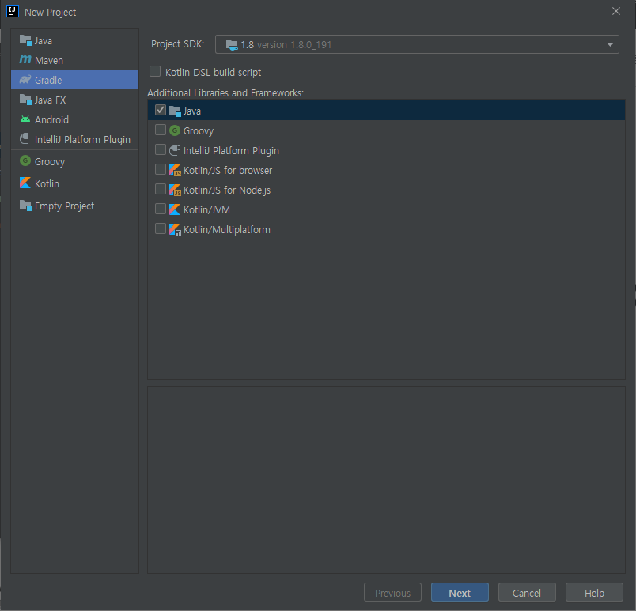Image resolution: width=636 pixels, height=611 pixels.
Task: Enable the Kotlin/JVM checkbox
Action: pos(161,209)
